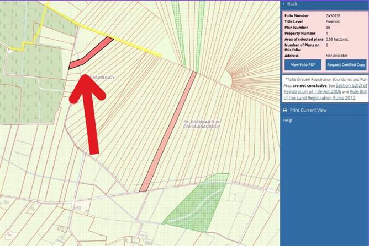
Task: Open the Help section
Action: 287,121
